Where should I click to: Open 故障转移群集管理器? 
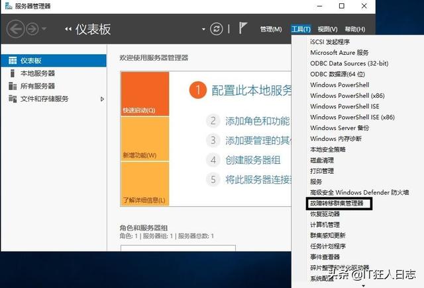point(337,203)
